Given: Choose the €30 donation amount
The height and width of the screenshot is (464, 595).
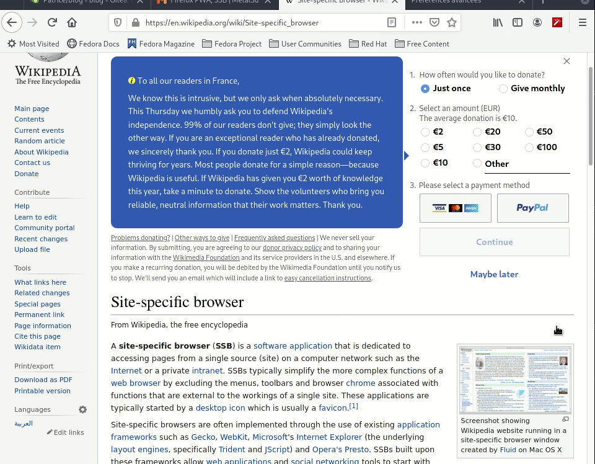Looking at the screenshot, I should [x=477, y=147].
